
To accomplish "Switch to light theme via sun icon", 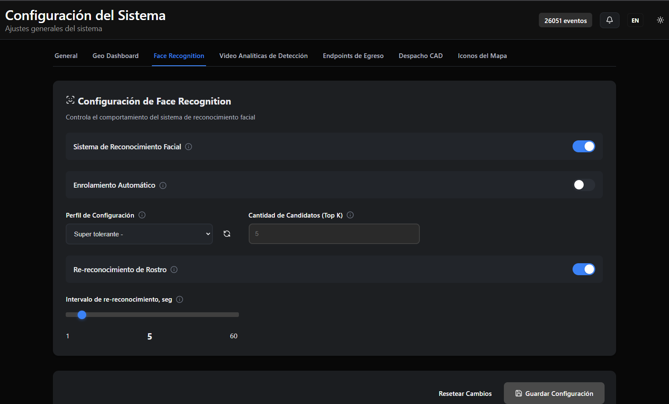I will [660, 20].
